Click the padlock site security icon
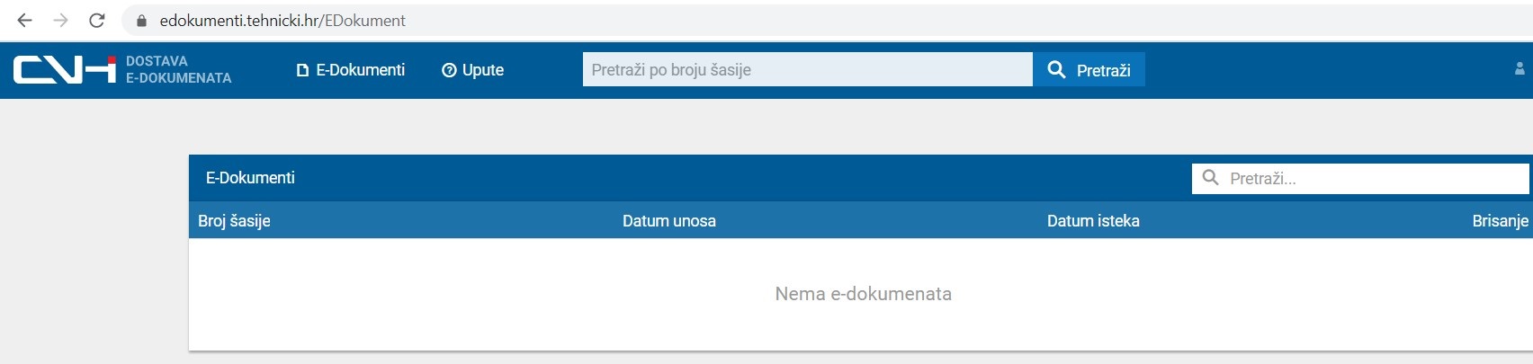 pos(141,20)
